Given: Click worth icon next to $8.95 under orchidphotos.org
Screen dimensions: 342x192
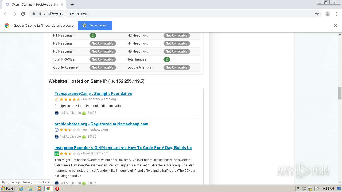Looking at the screenshot, I should [84, 137].
